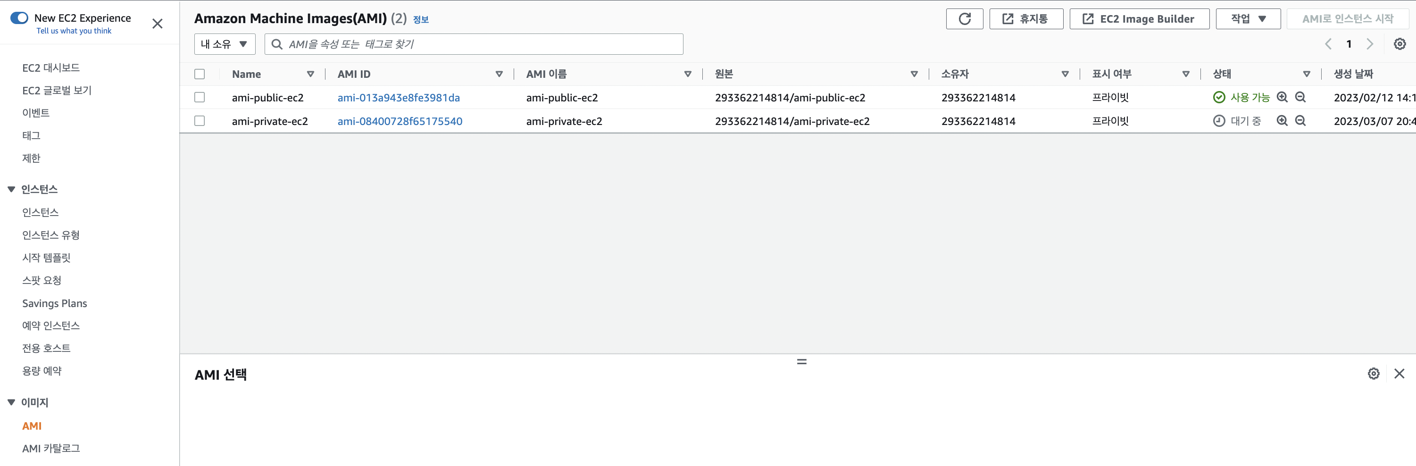Image resolution: width=1416 pixels, height=466 pixels.
Task: Open EC2 Image Builder
Action: pyautogui.click(x=1139, y=19)
